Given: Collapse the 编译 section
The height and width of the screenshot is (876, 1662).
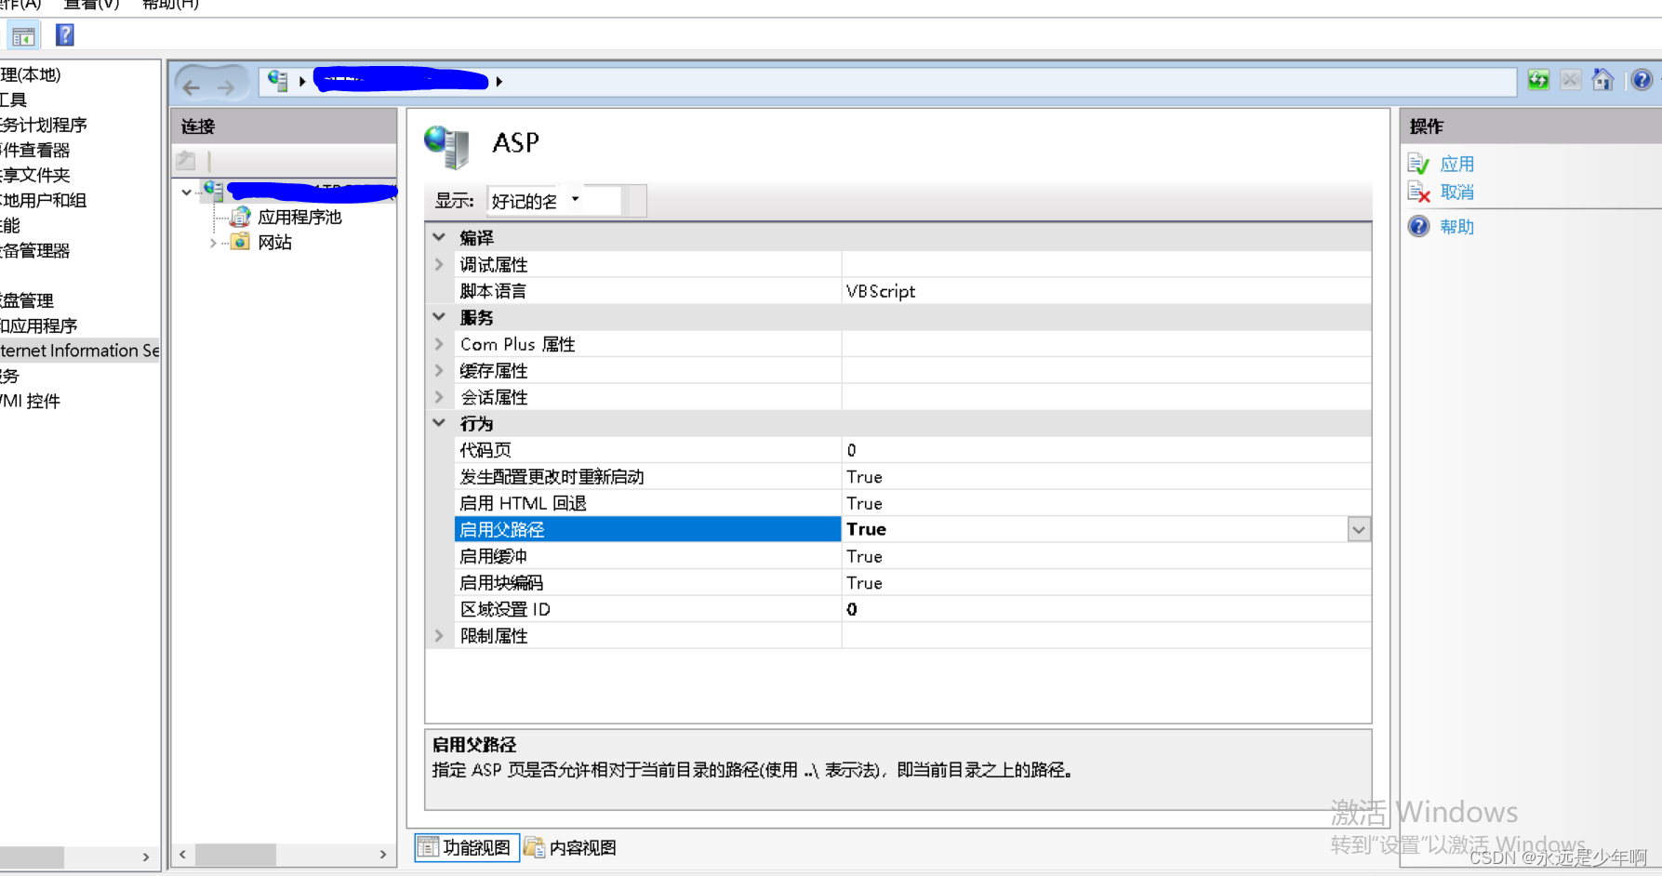Looking at the screenshot, I should click(x=439, y=238).
